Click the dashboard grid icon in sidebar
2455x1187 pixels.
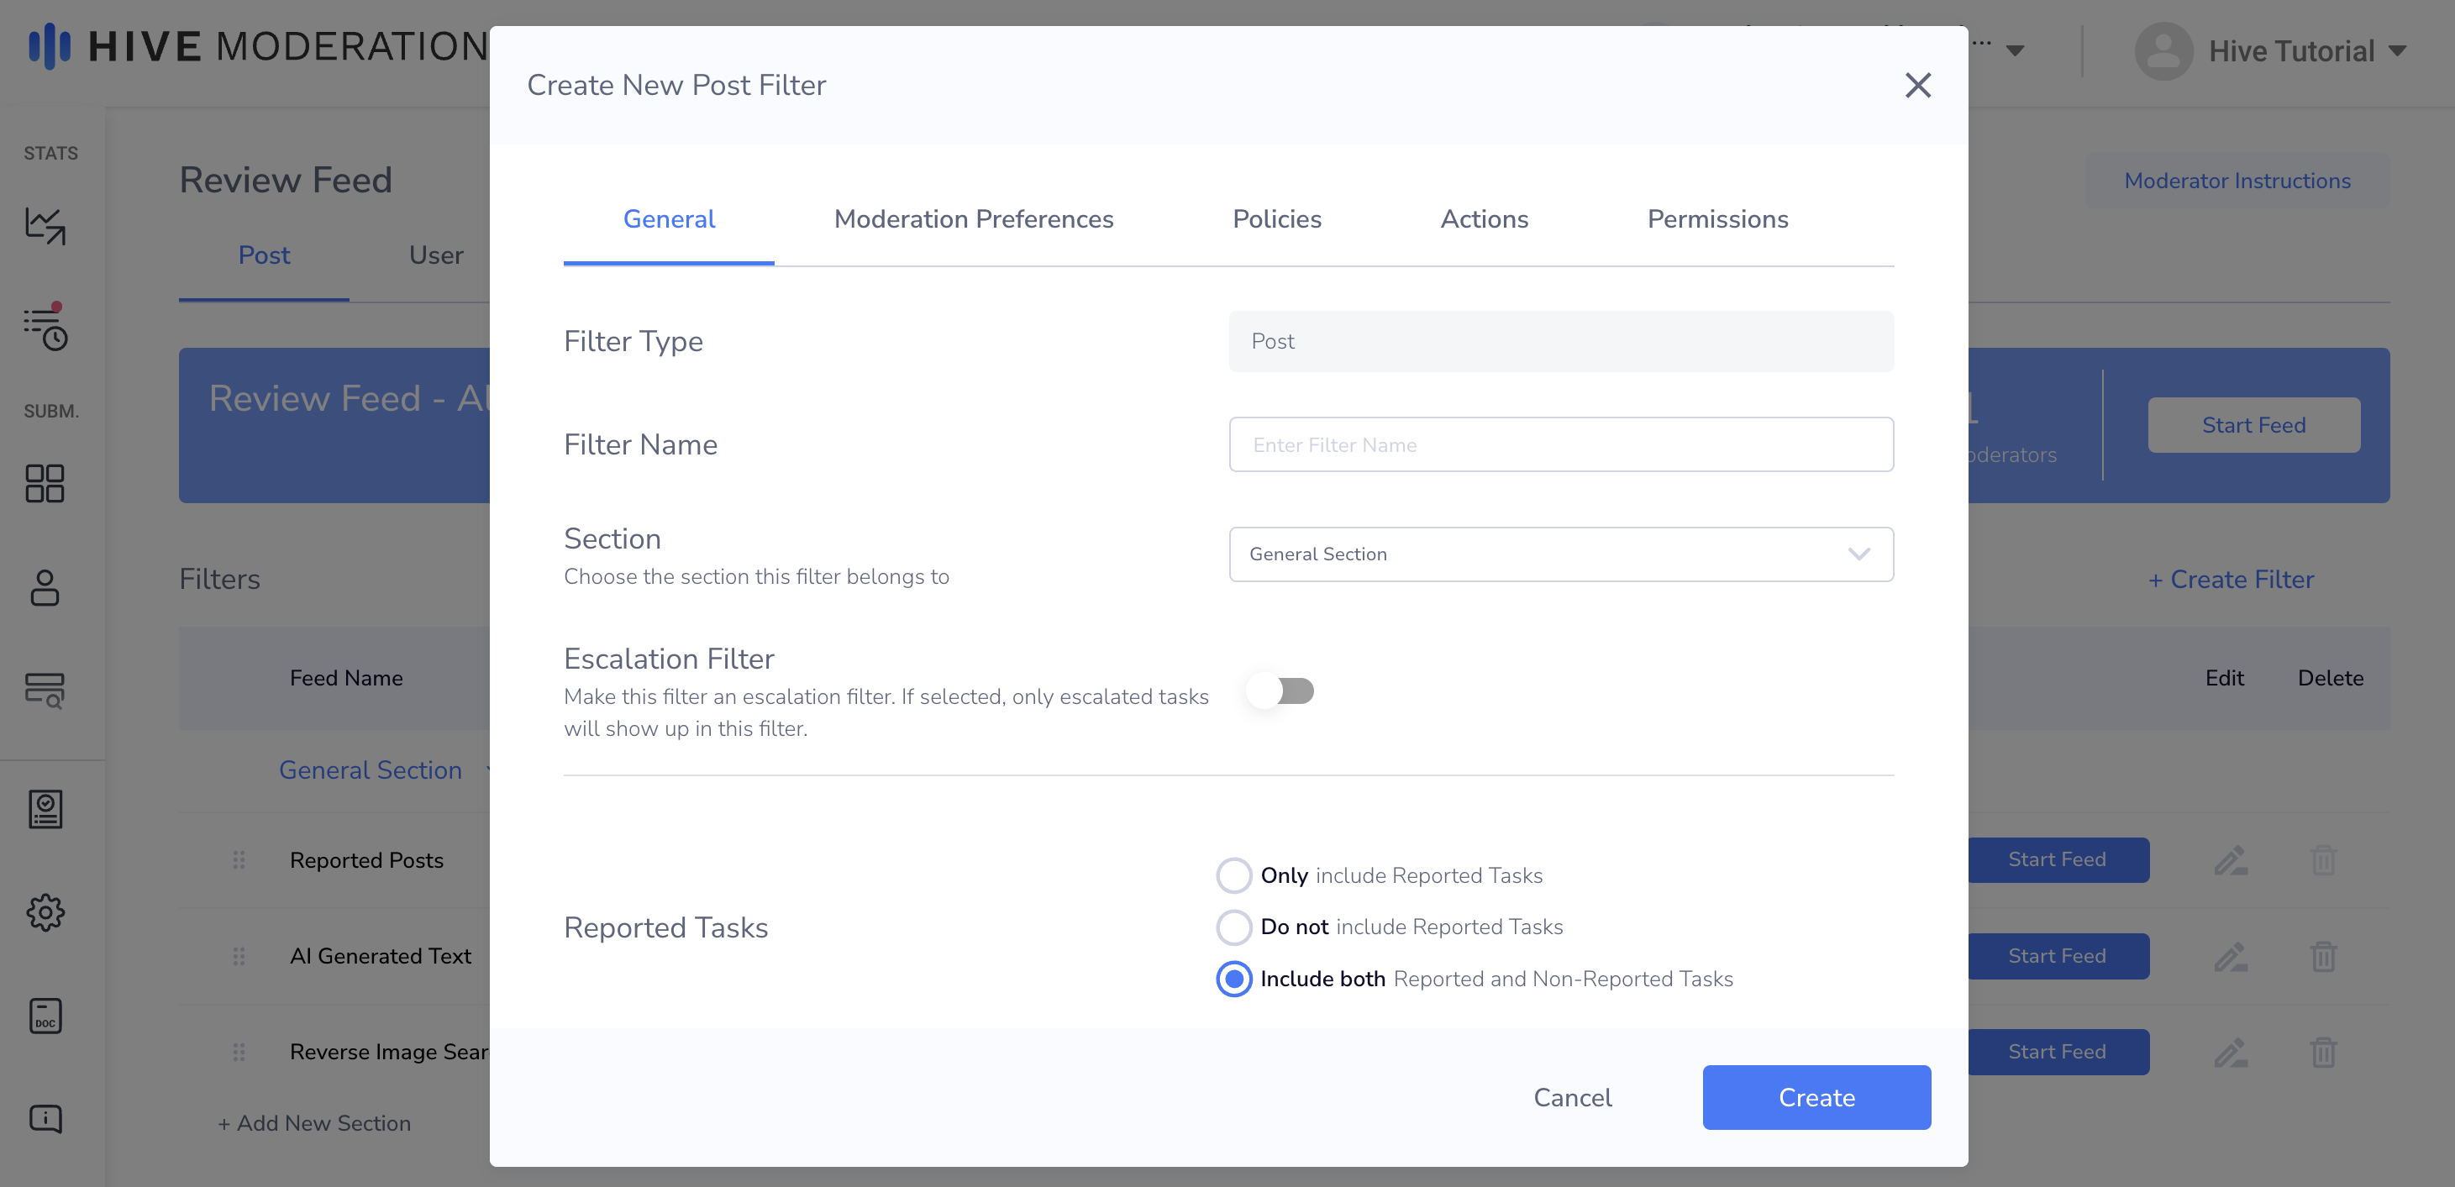point(45,483)
